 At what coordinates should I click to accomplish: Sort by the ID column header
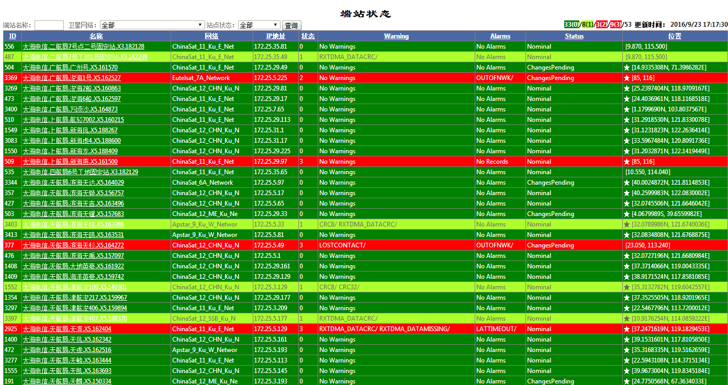[x=13, y=36]
